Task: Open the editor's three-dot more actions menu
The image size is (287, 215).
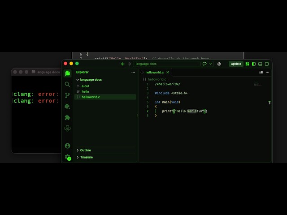Action: point(267,72)
